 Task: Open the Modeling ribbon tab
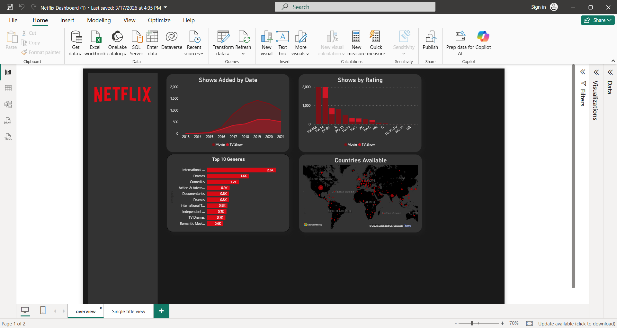(99, 20)
